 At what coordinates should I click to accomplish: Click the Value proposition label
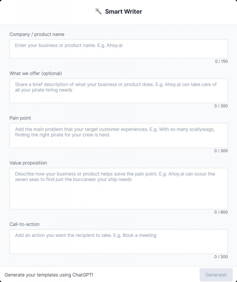pyautogui.click(x=28, y=163)
